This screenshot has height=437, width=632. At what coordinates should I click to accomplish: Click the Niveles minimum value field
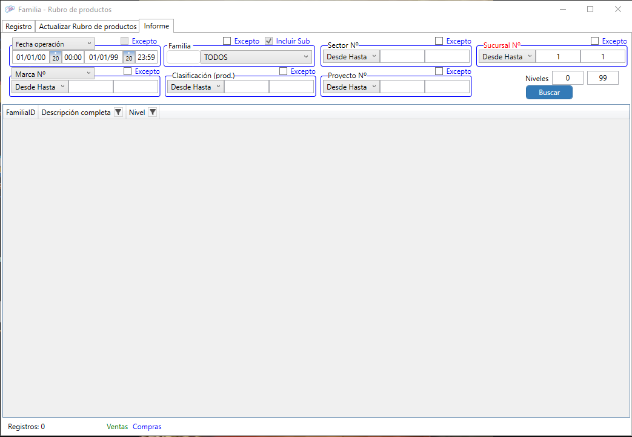point(568,78)
